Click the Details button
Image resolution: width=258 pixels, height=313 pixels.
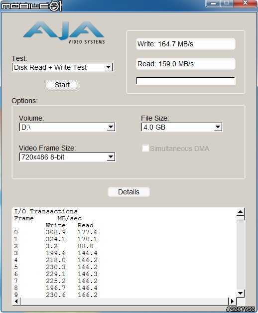[129, 192]
